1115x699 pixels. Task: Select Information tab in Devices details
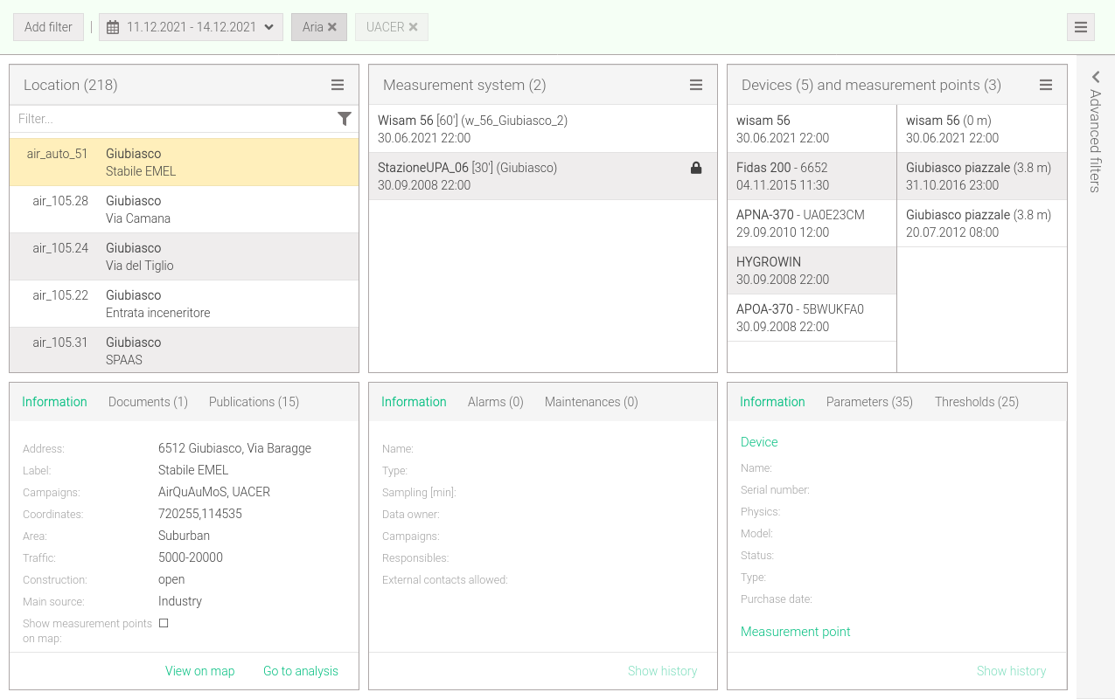772,402
